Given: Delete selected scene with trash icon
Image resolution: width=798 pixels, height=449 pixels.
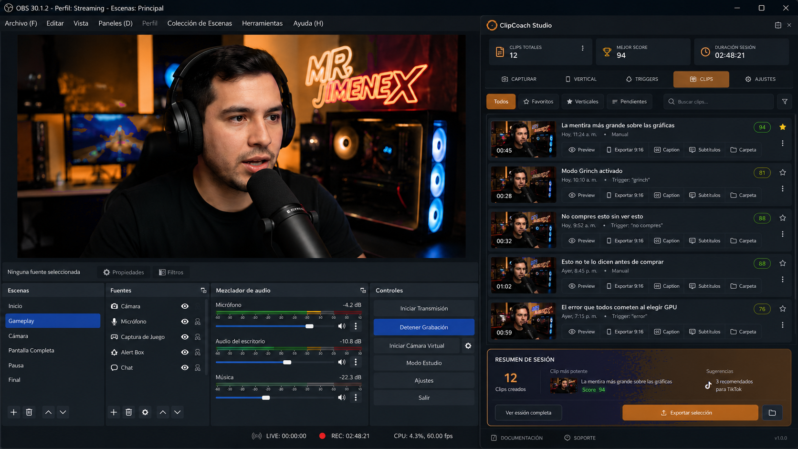Looking at the screenshot, I should tap(29, 412).
